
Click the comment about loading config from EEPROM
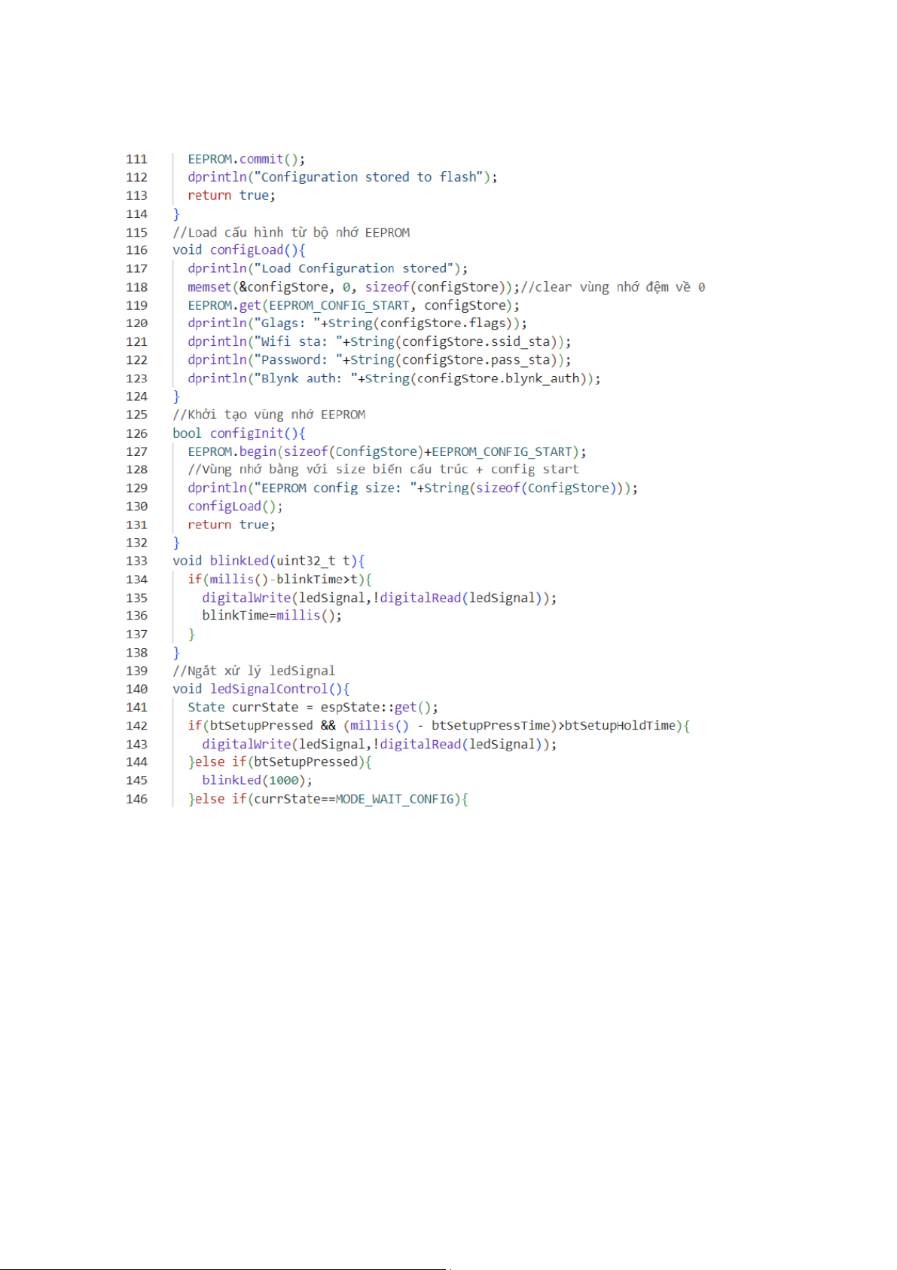pos(291,232)
